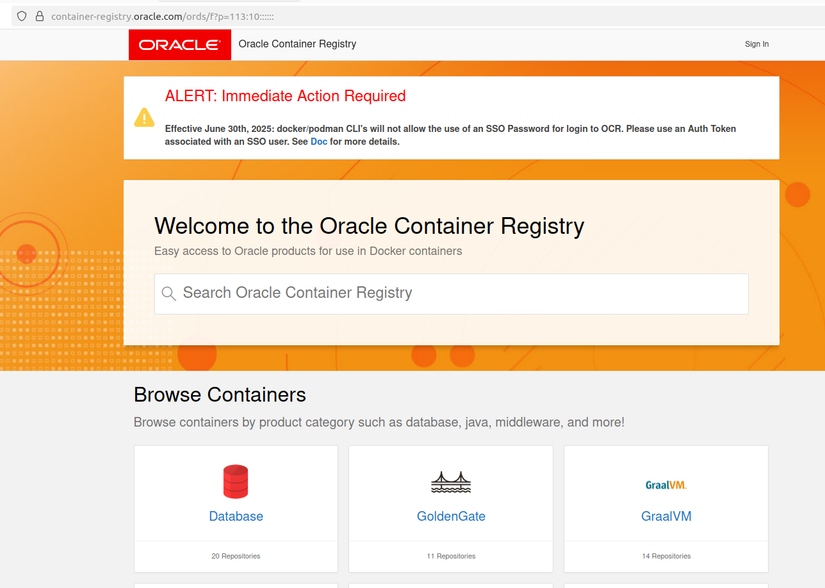Click the Oracle Container Registry header title
825x588 pixels.
point(297,44)
